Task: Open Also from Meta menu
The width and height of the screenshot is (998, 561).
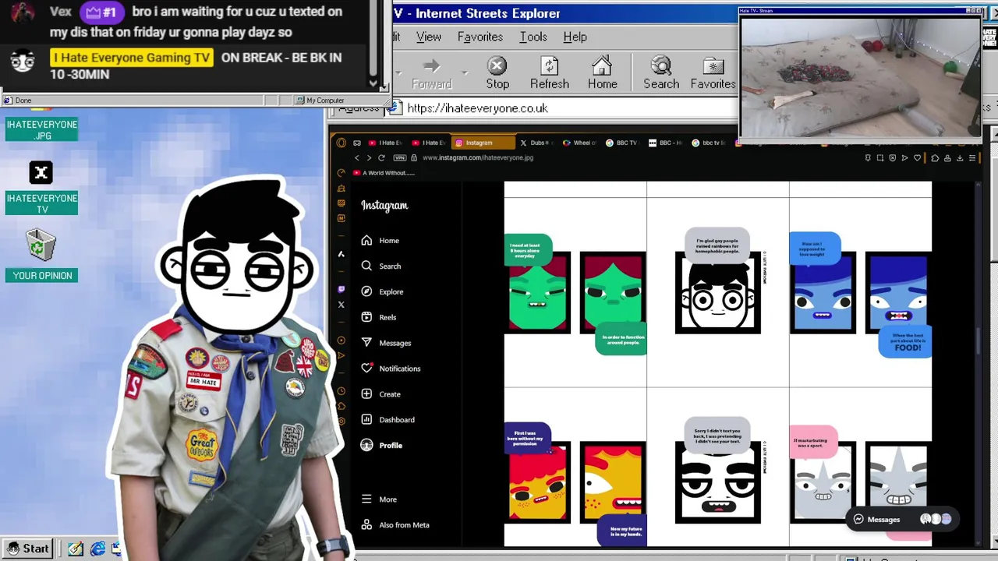Action: pyautogui.click(x=395, y=525)
